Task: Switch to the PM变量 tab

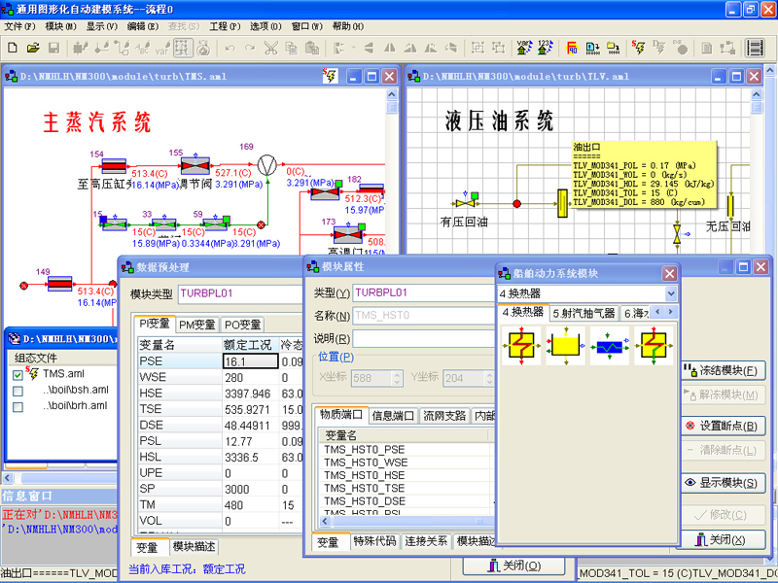Action: pyautogui.click(x=197, y=325)
